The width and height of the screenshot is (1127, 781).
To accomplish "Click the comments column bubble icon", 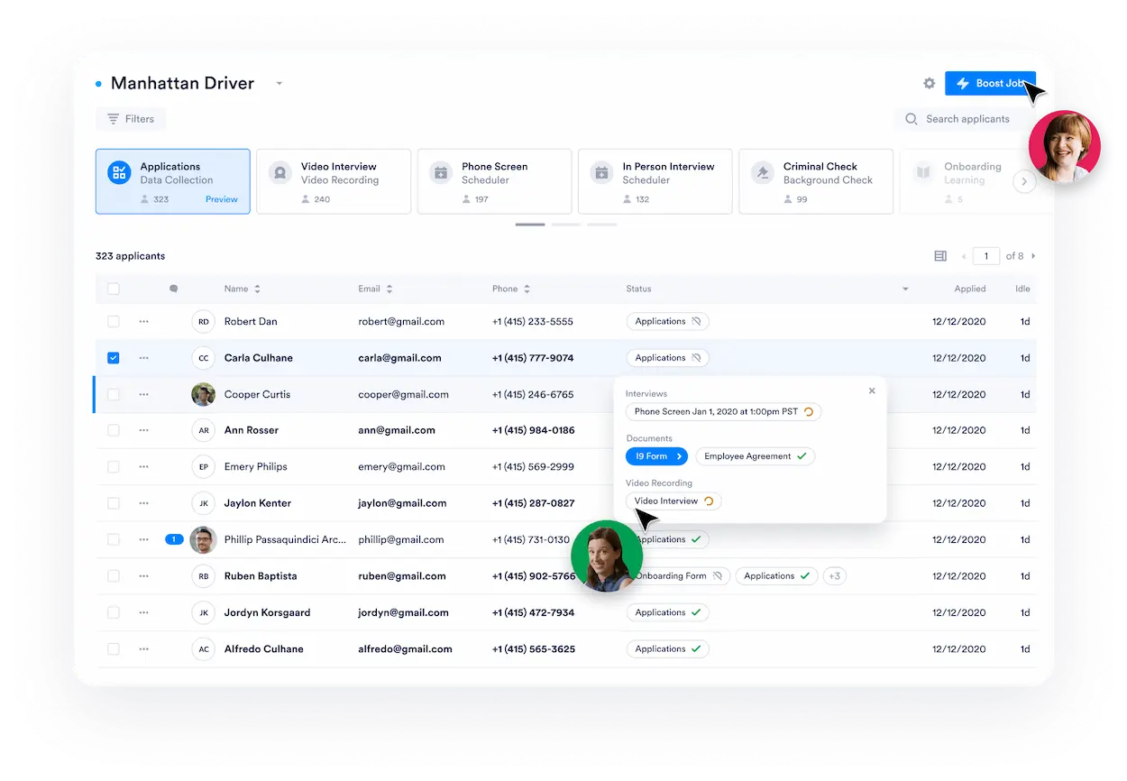I will point(173,289).
